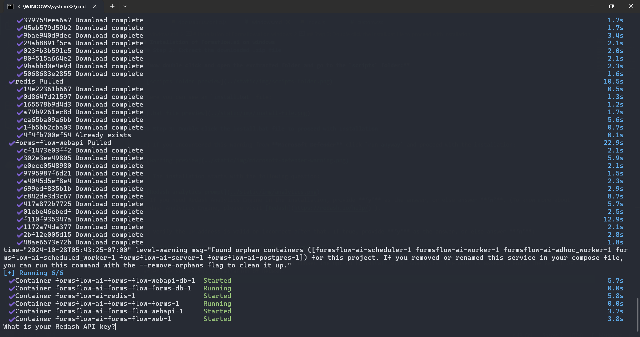Viewport: 640px width, 337px height.
Task: Click the "What is your Redash API key?" prompt
Action: coord(59,327)
